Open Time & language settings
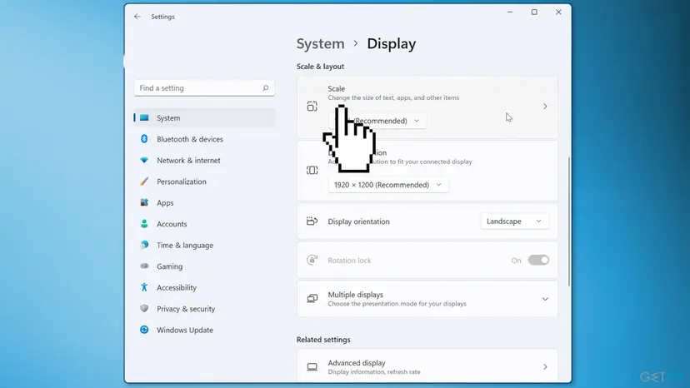Screen dimensions: 690x388 [x=204, y=245]
